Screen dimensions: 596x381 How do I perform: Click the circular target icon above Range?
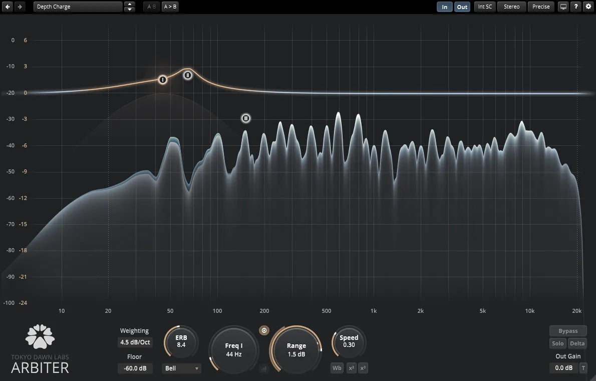point(264,330)
